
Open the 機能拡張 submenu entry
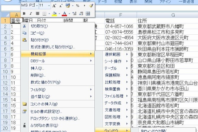click(58, 54)
